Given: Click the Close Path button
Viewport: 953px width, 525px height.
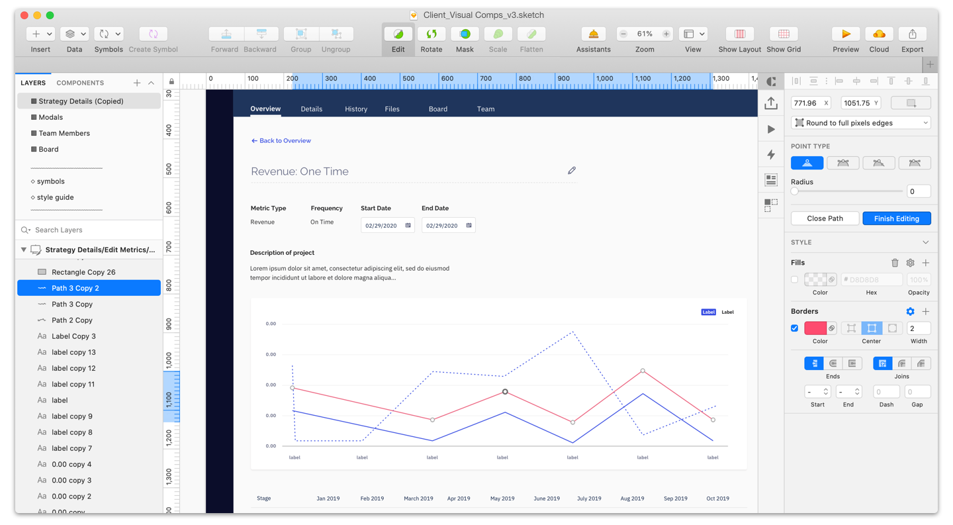Looking at the screenshot, I should (825, 218).
